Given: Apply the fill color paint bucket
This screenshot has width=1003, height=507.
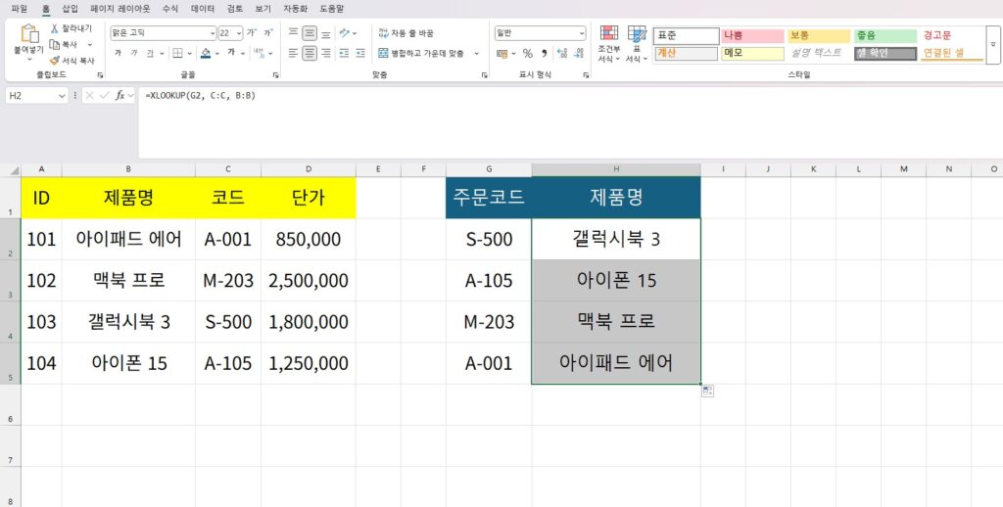Looking at the screenshot, I should pos(206,53).
